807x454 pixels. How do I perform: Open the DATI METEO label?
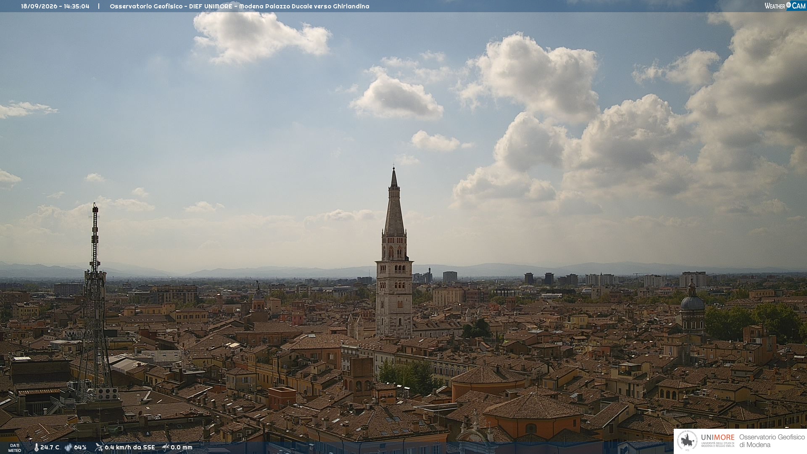click(x=15, y=448)
